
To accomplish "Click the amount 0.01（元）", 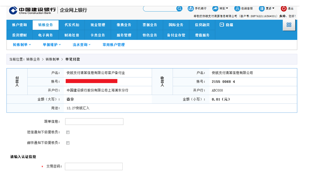I will [221, 99].
